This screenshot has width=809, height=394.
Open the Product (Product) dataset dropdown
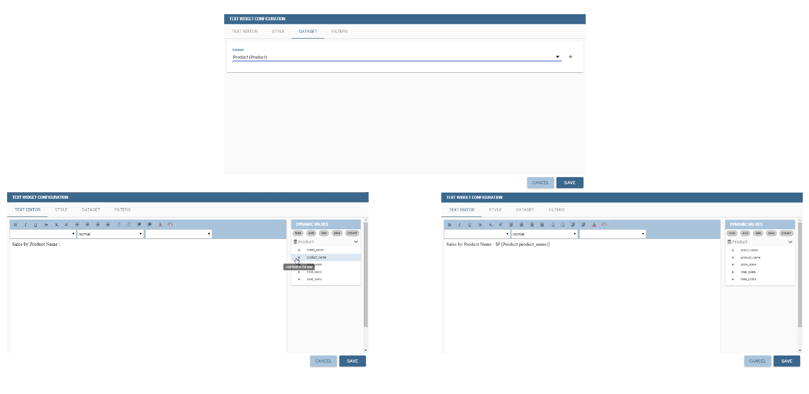397,57
